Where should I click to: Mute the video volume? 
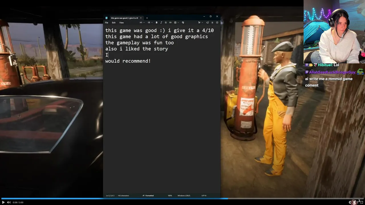9,202
